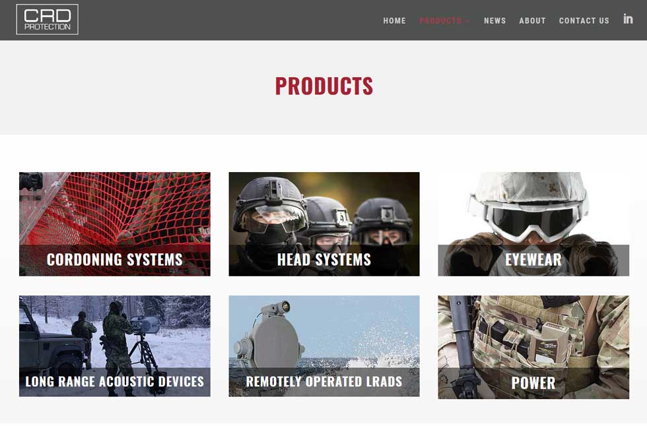Open the About page link
Image resolution: width=647 pixels, height=426 pixels.
(532, 20)
